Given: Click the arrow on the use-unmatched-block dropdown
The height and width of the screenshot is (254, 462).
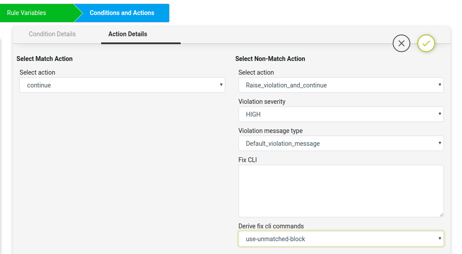Looking at the screenshot, I should point(439,239).
